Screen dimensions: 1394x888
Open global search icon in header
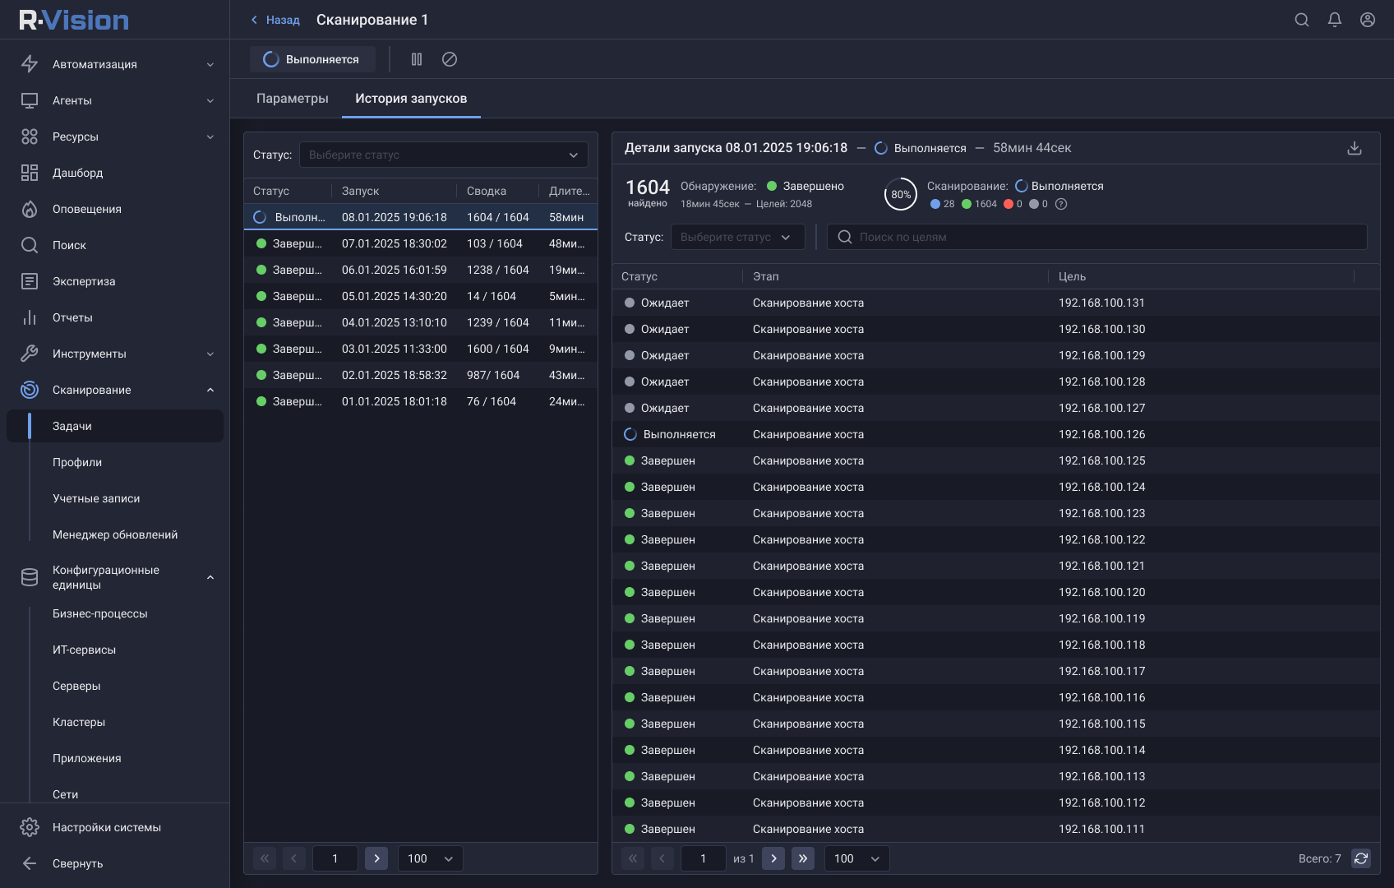pos(1302,20)
